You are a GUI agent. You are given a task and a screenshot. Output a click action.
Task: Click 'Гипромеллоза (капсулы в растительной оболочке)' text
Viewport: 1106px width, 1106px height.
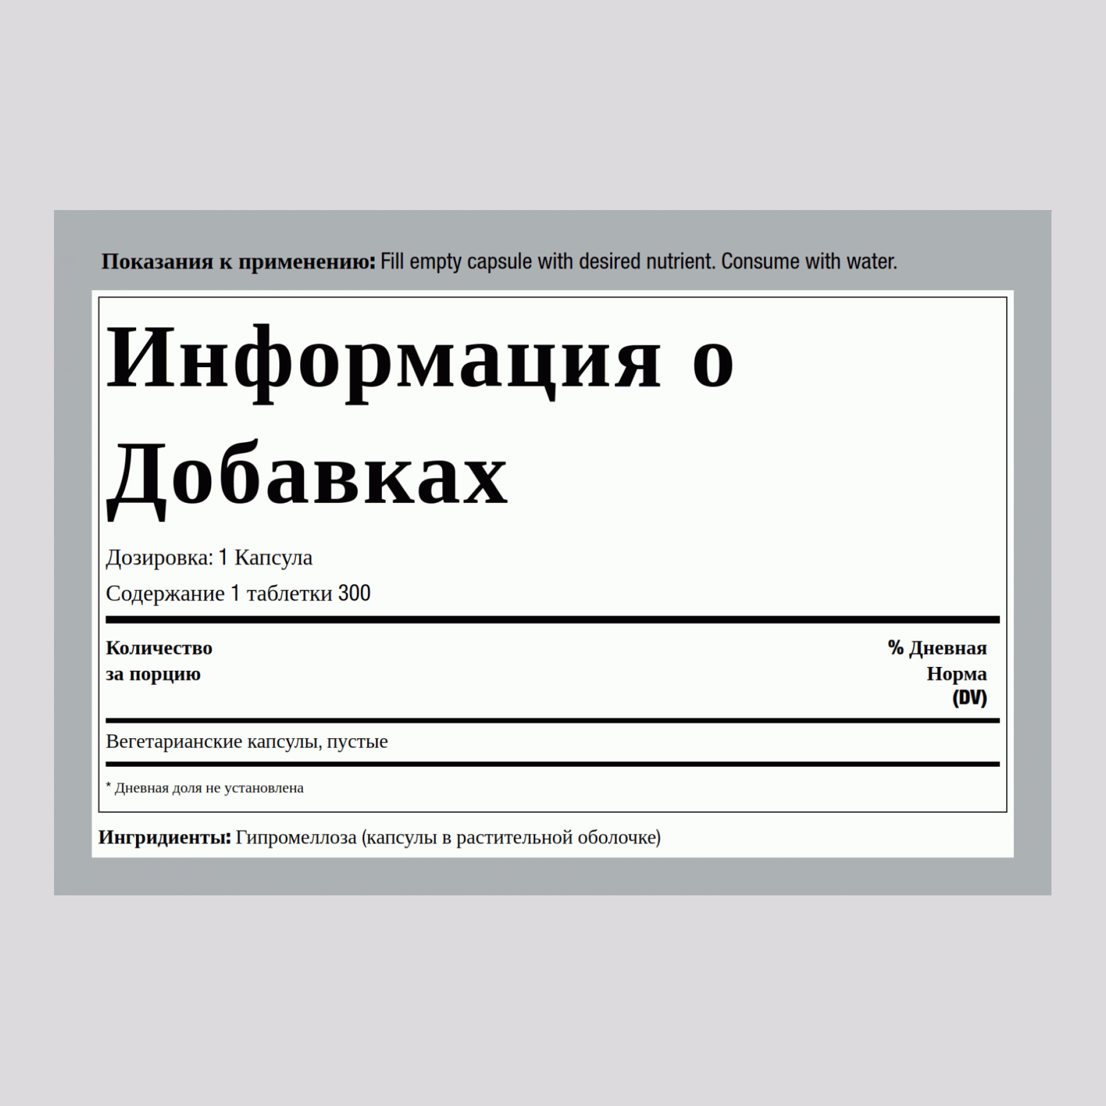pos(448,838)
